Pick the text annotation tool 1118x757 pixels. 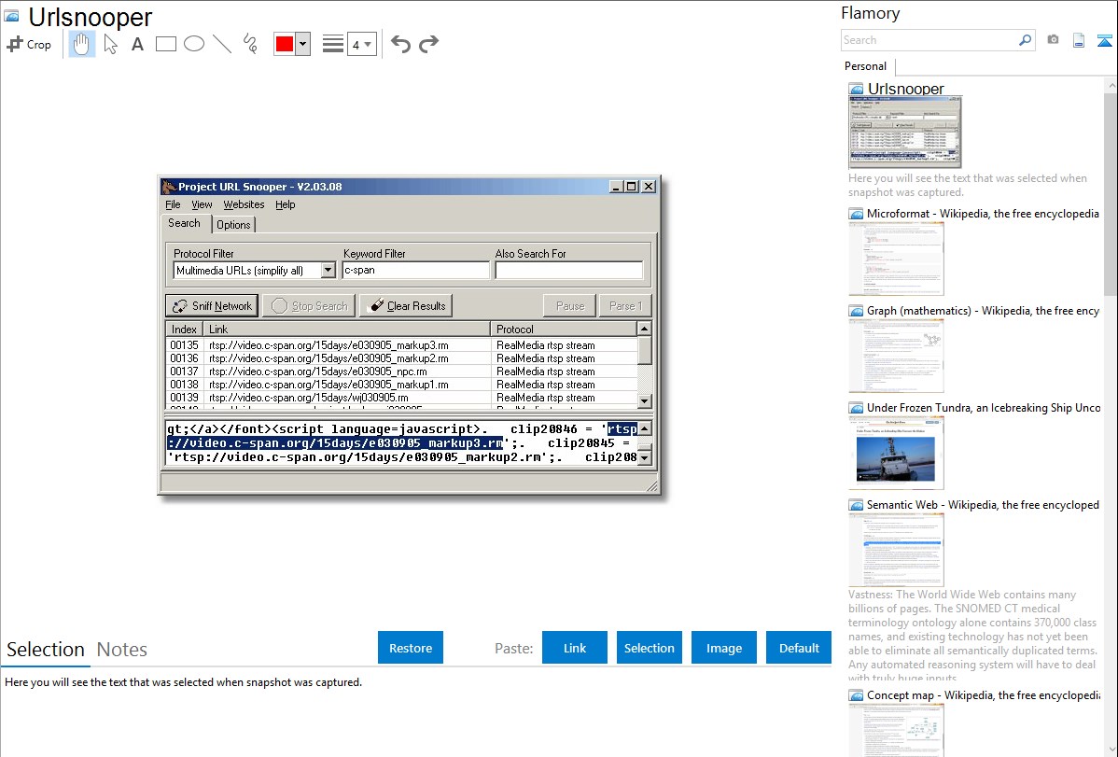click(137, 44)
